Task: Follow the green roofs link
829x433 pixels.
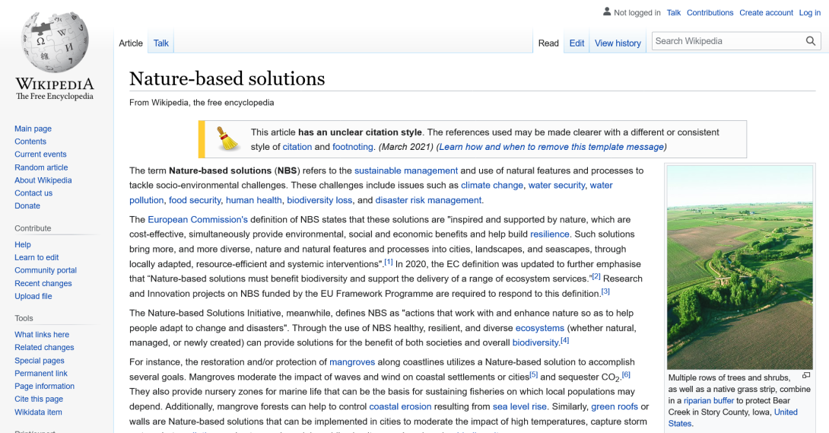Action: click(615, 406)
